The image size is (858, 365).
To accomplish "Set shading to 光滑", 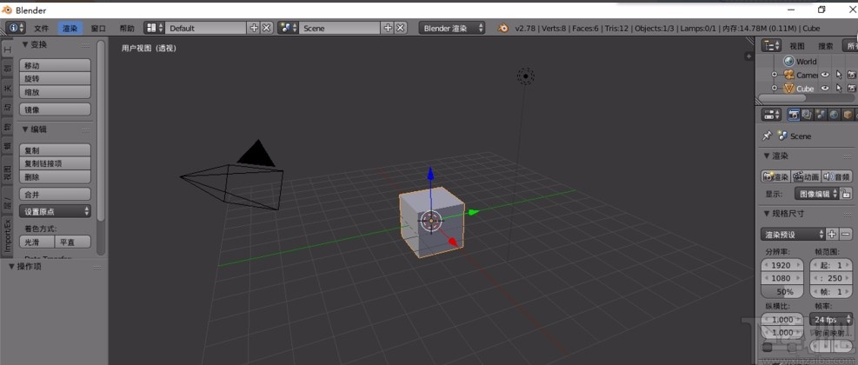I will pyautogui.click(x=37, y=242).
